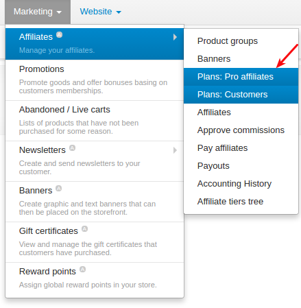Viewport: 301px width, 308px height.
Task: Click the add-on badge icon beside Banners menu entry
Action: point(59,189)
